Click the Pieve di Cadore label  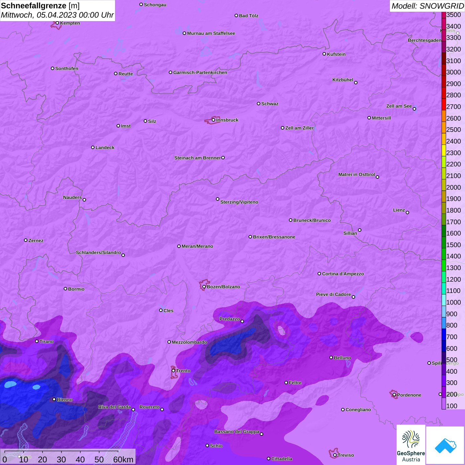[x=333, y=294]
